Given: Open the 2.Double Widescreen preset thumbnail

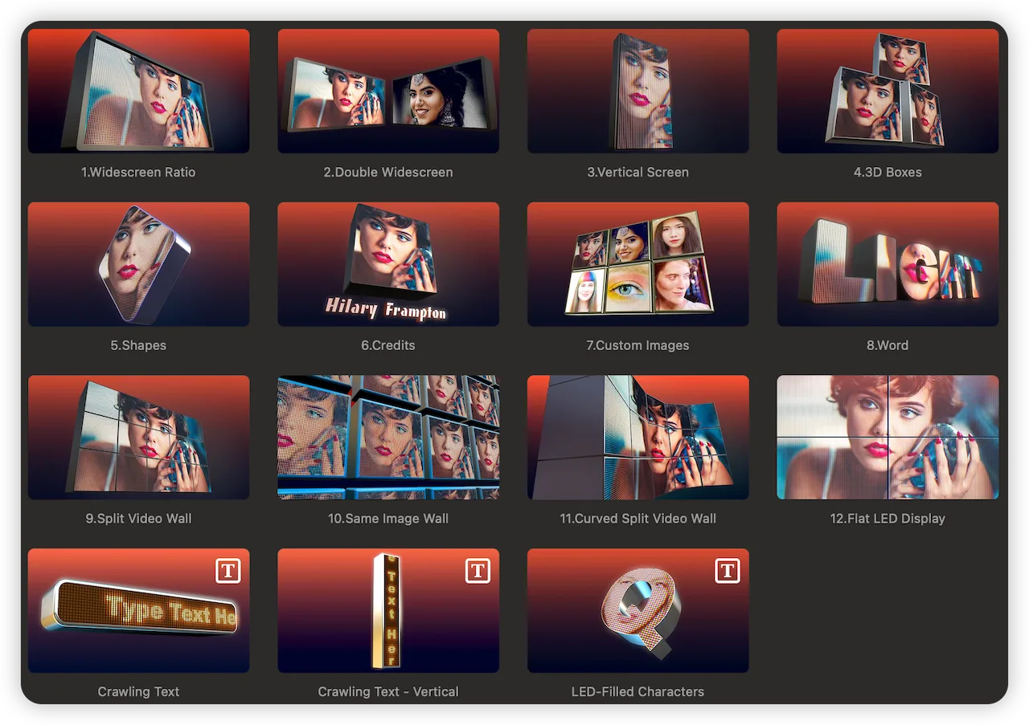Looking at the screenshot, I should (x=388, y=92).
